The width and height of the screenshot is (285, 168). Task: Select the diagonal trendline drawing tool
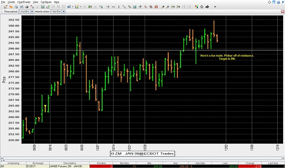coord(124,7)
